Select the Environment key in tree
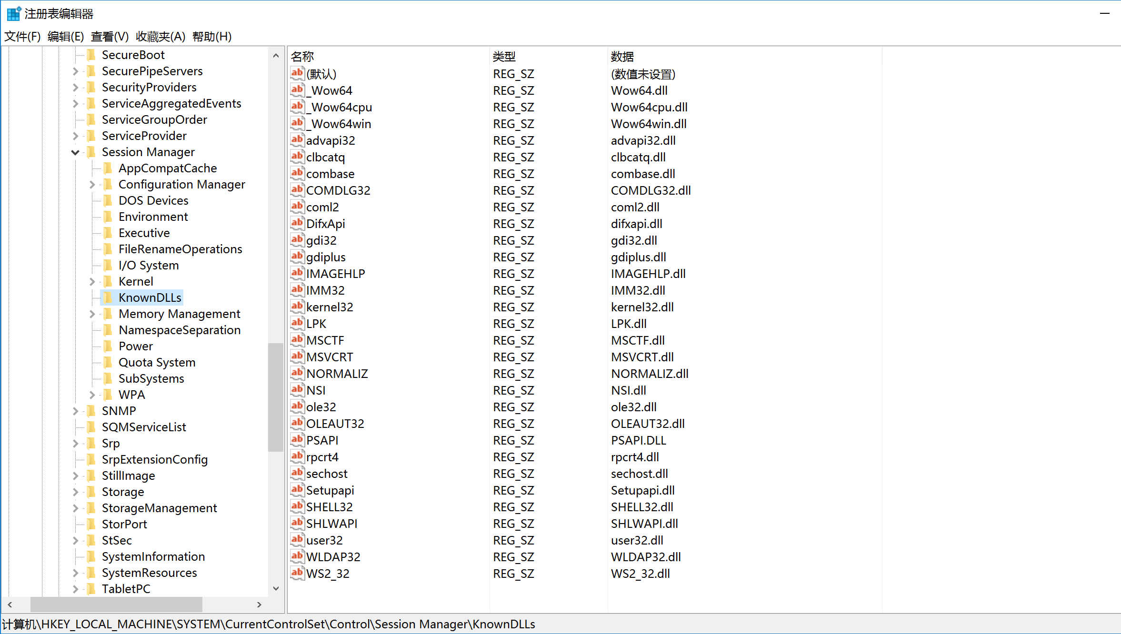Viewport: 1121px width, 634px height. click(153, 217)
